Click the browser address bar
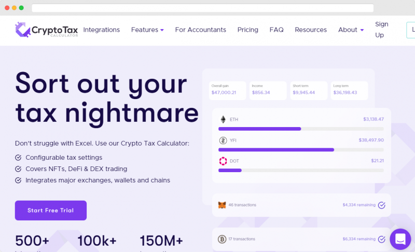This screenshot has width=415, height=252. coord(202,8)
